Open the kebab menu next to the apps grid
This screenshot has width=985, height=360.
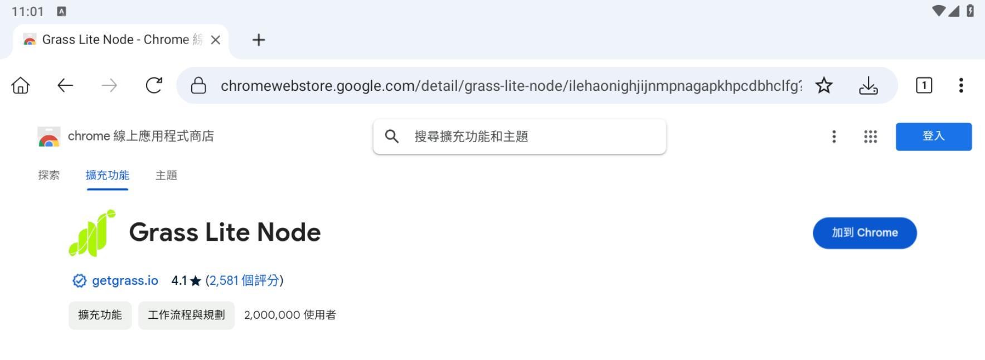tap(834, 137)
